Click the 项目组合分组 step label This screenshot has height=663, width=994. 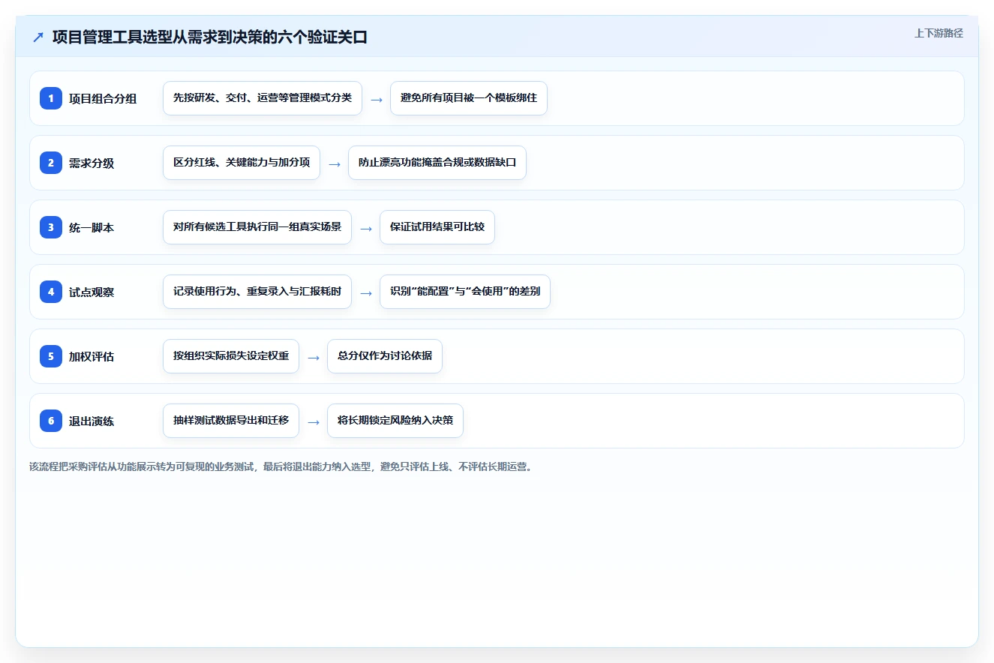point(103,98)
